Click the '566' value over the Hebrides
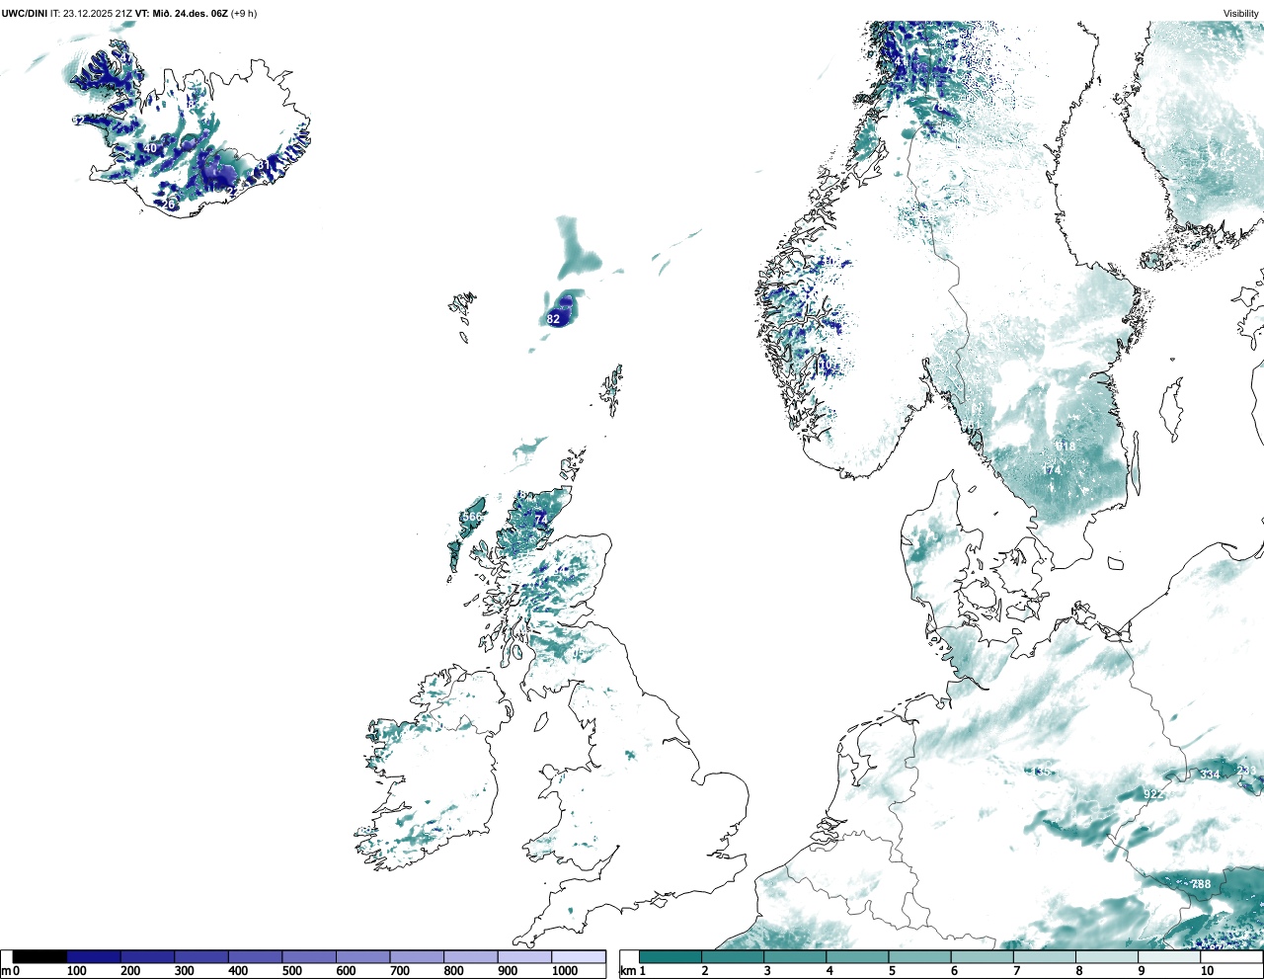 [x=473, y=517]
